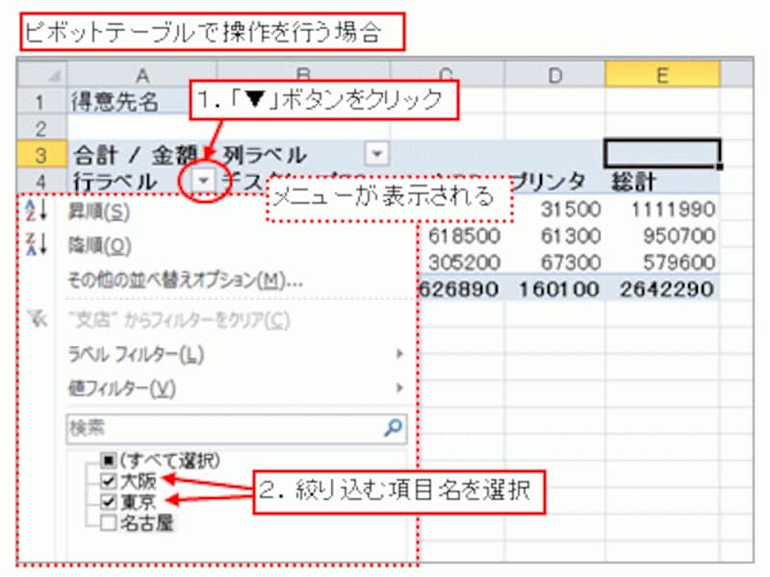Open the 値フィルター(V) menu item

point(122,389)
